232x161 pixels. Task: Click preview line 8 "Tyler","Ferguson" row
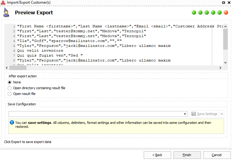94,61
